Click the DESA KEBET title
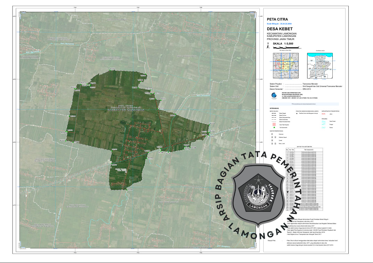The image size is (373, 263). pos(279,29)
